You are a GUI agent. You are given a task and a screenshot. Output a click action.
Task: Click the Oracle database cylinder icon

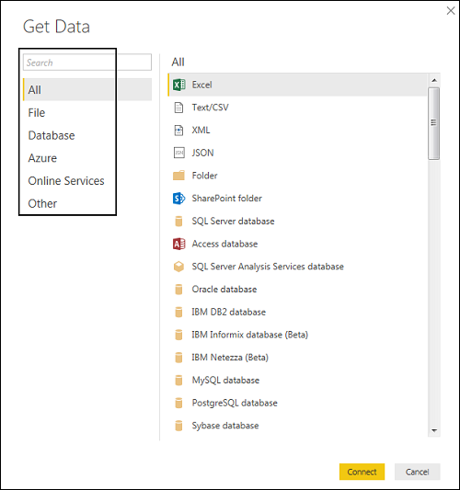[x=178, y=290]
